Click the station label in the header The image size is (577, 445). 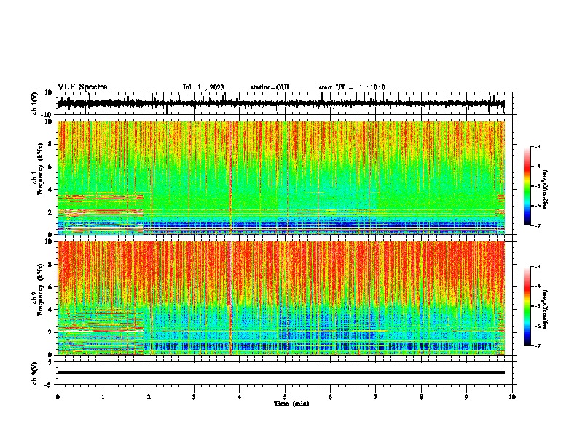click(270, 87)
